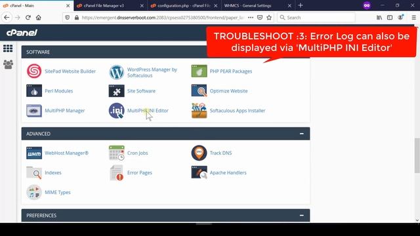Launch MultiPHP INI Editor icon
This screenshot has width=420, height=236.
[x=117, y=111]
